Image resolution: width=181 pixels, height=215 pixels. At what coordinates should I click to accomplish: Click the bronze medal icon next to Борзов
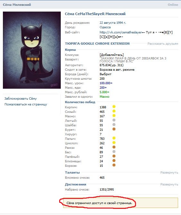click(114, 165)
